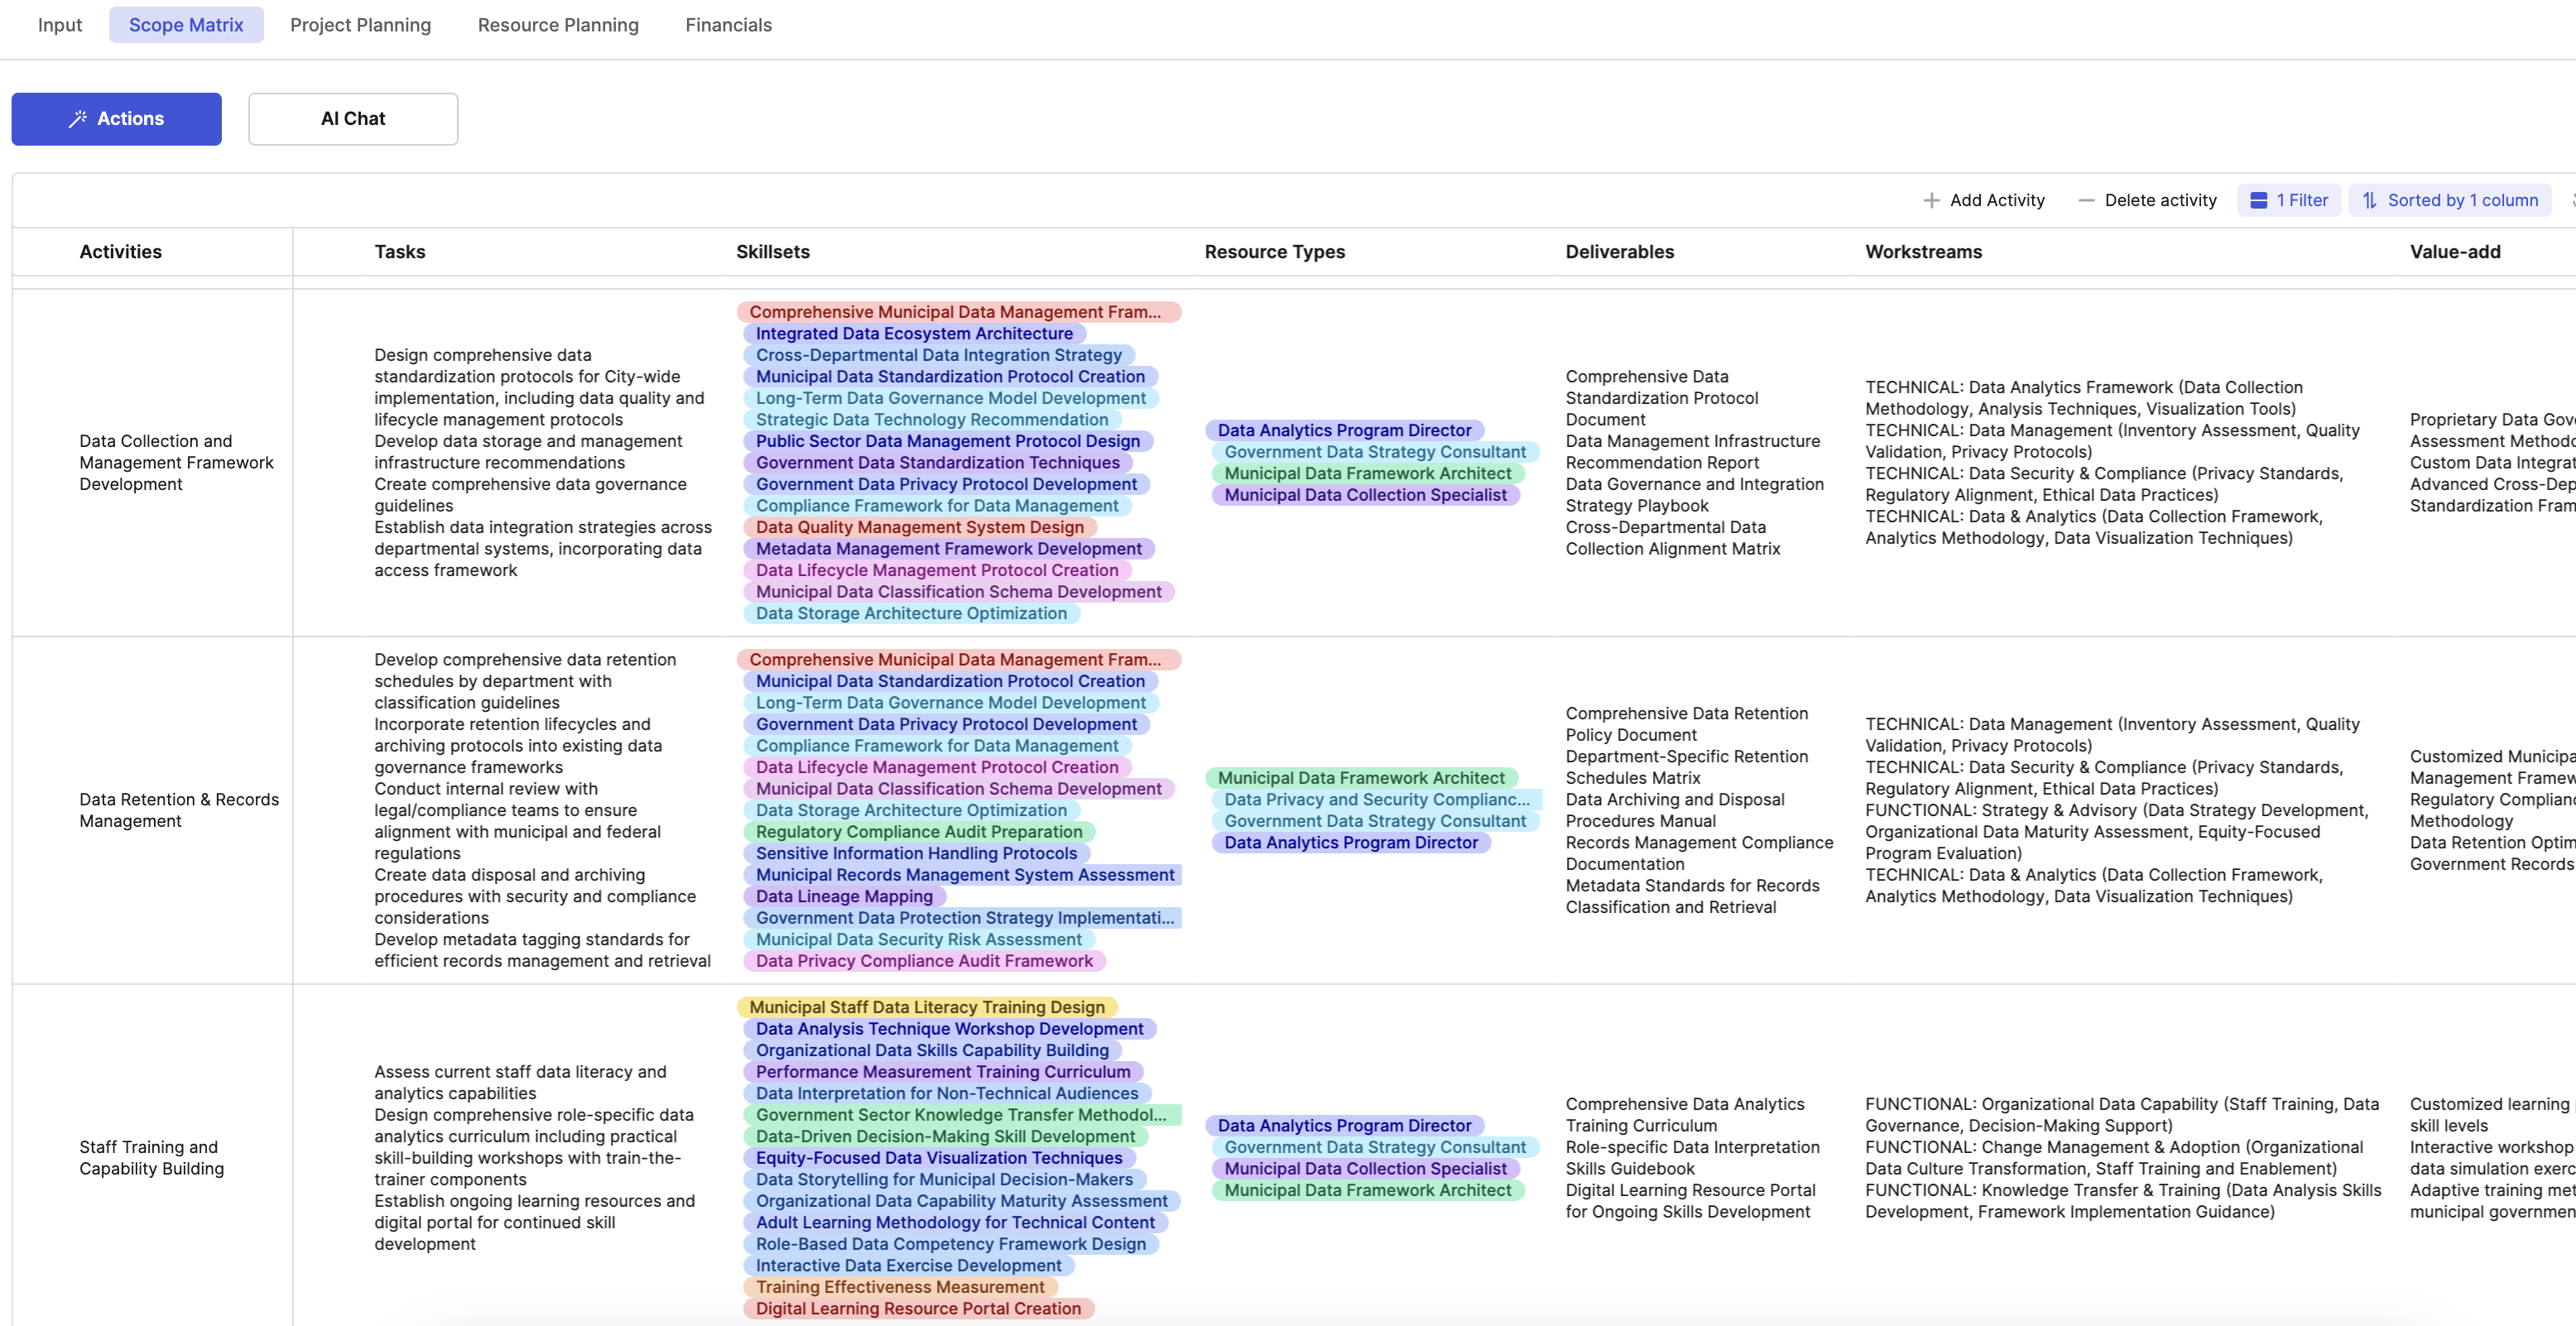Go to the Resource Planning tab
This screenshot has width=2576, height=1326.
[x=558, y=25]
